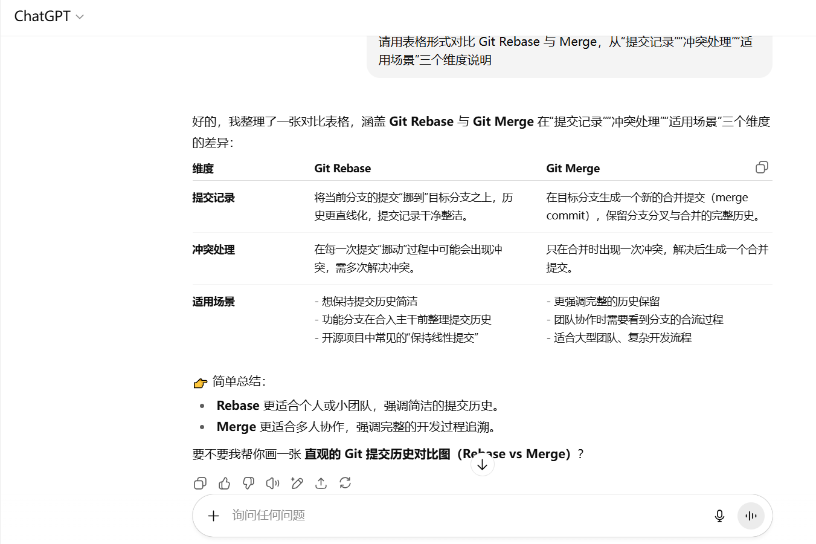The height and width of the screenshot is (544, 816).
Task: Click the line 团队协作时需要看到分支的合流过程
Action: click(x=635, y=320)
